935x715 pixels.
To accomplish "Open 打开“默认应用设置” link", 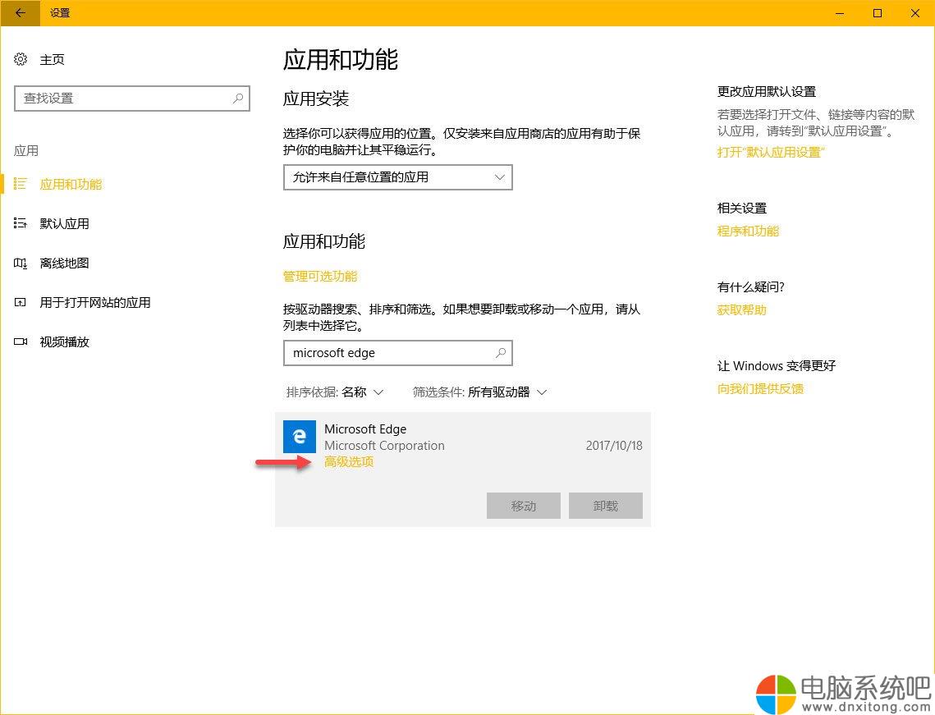I will coord(771,152).
